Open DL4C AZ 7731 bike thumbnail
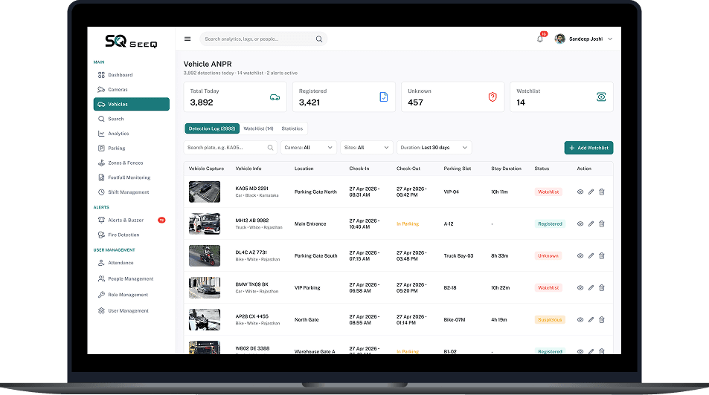This screenshot has width=709, height=395. [x=205, y=256]
